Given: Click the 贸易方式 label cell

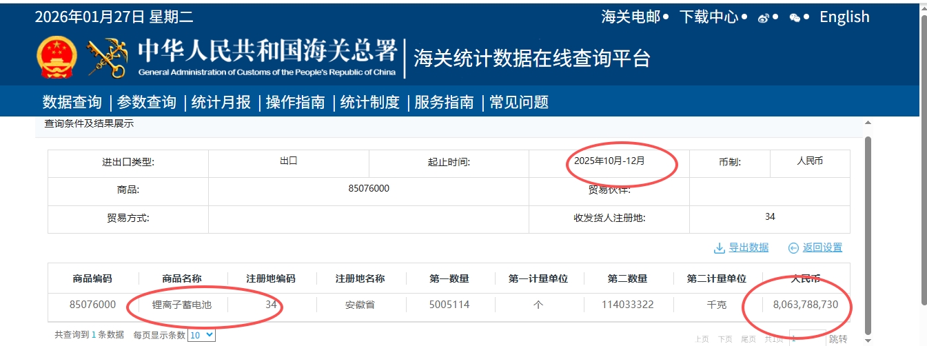Looking at the screenshot, I should [x=128, y=218].
